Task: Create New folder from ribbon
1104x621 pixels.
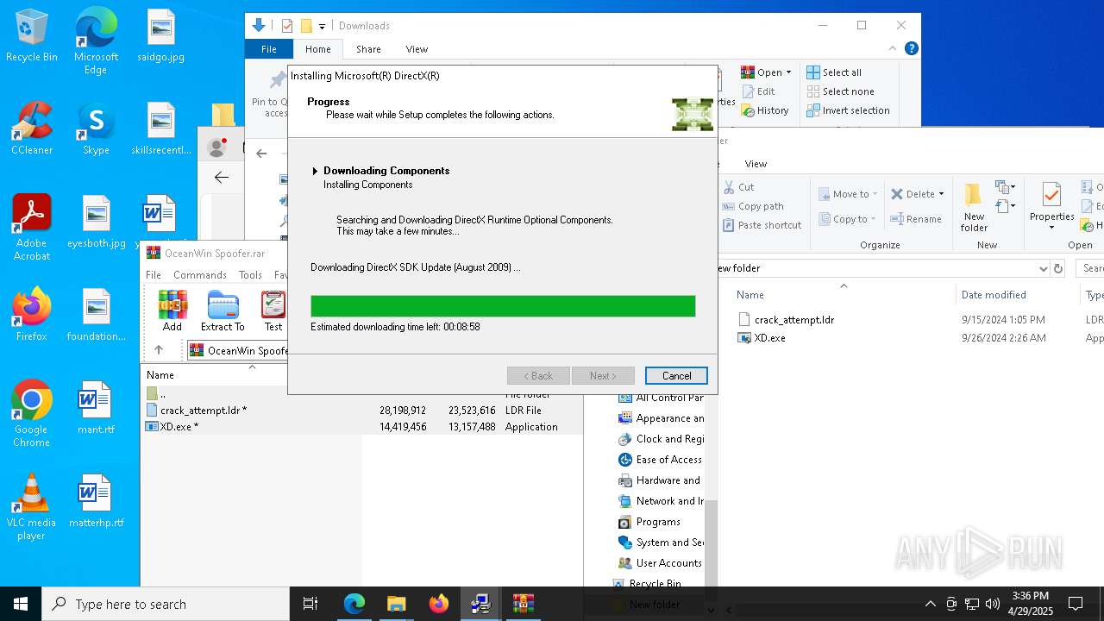Action: pyautogui.click(x=974, y=208)
